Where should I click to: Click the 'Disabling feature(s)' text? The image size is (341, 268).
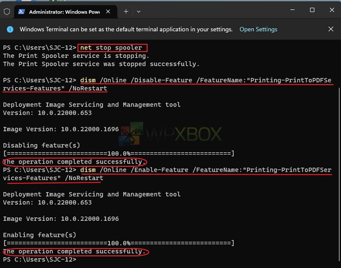pos(41,145)
